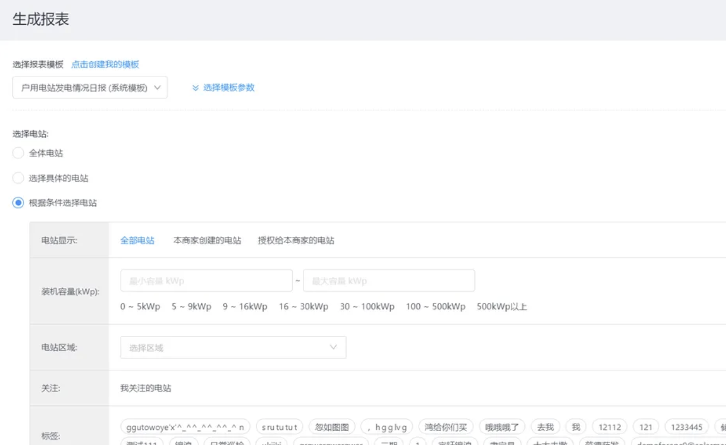Screen dimensions: 726x445
Task: Click the 最大容量 kWp input field
Action: [x=389, y=281]
